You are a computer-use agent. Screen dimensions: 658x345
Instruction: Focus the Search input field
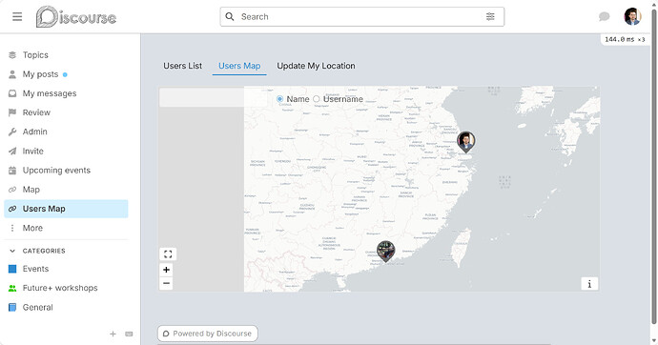[361, 17]
